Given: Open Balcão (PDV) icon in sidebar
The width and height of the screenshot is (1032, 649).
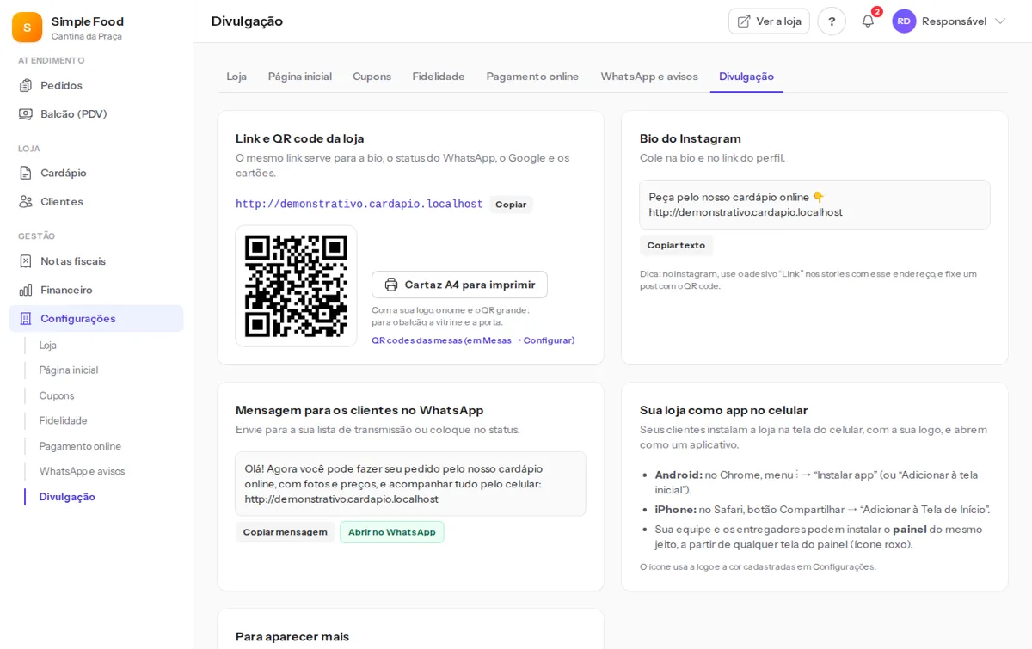Looking at the screenshot, I should (x=26, y=113).
